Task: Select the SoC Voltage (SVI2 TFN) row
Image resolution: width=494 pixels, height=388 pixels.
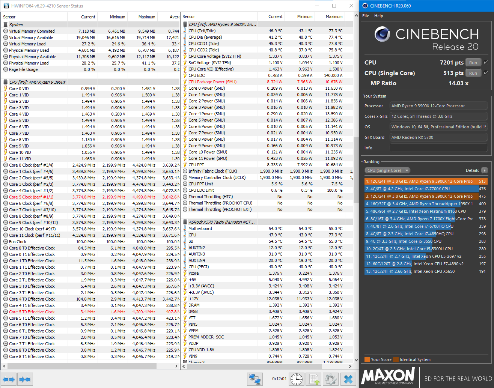Action: 267,63
